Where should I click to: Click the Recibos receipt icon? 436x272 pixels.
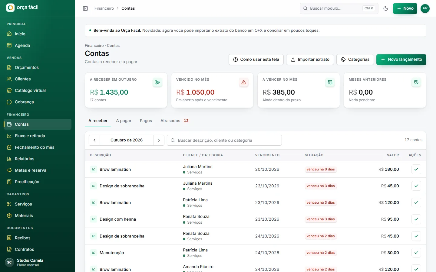pyautogui.click(x=9, y=238)
